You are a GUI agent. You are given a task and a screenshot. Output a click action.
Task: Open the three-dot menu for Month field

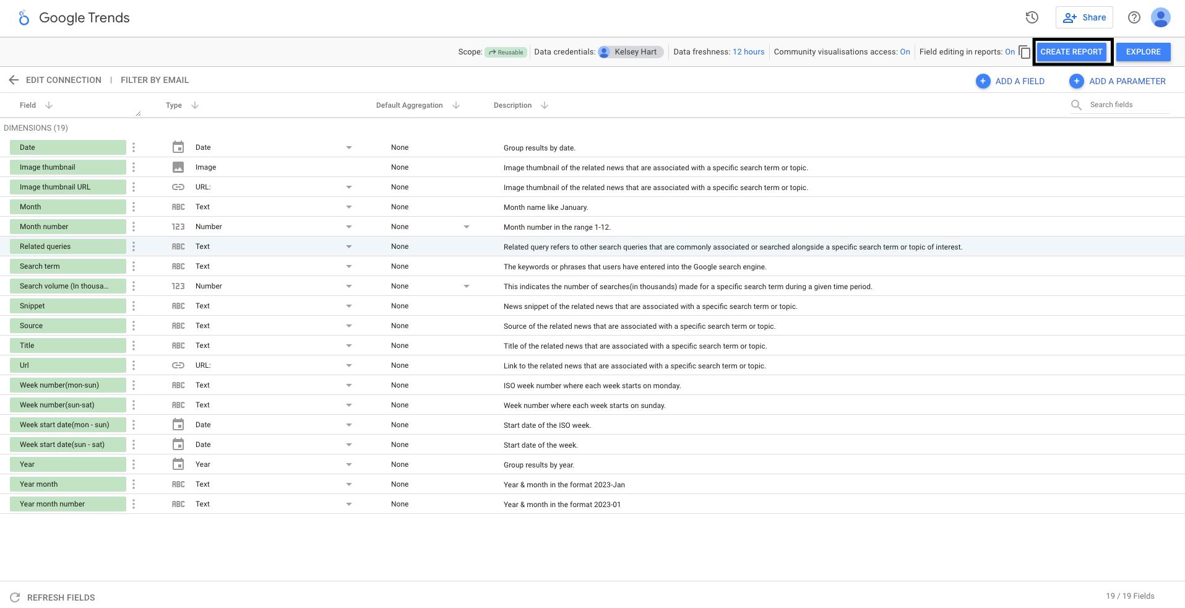tap(134, 207)
